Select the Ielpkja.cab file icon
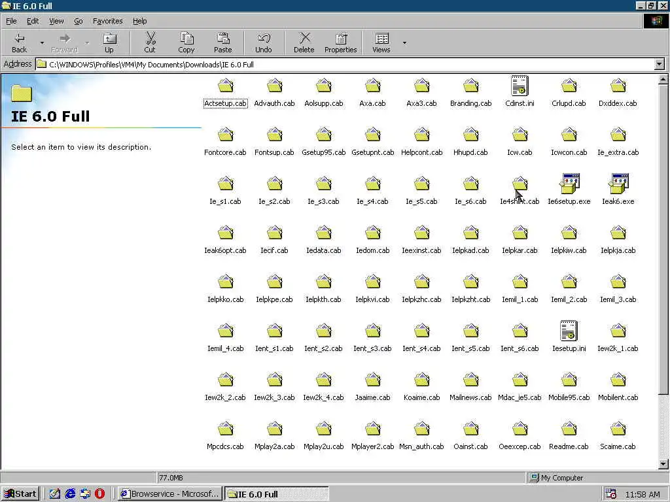This screenshot has height=502, width=670. click(618, 233)
